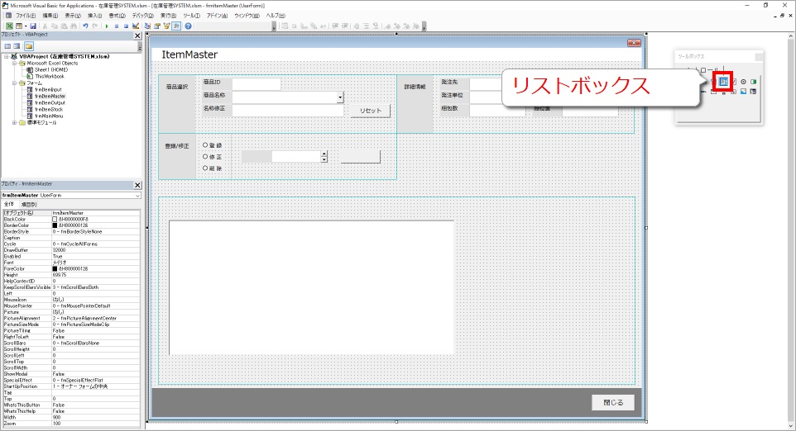
Task: Click the 閉じる button on form
Action: (613, 402)
